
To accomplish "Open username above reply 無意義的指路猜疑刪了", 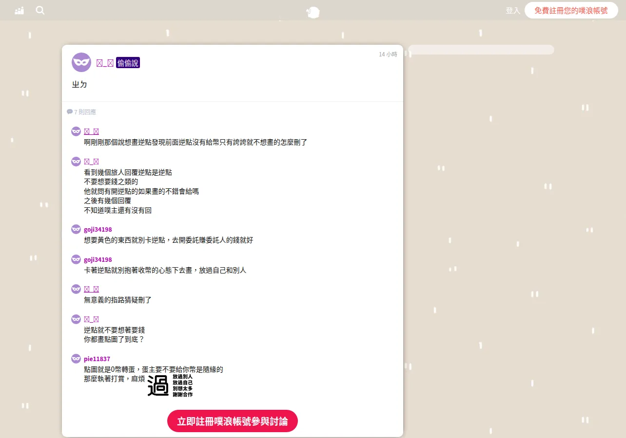I will pos(92,289).
